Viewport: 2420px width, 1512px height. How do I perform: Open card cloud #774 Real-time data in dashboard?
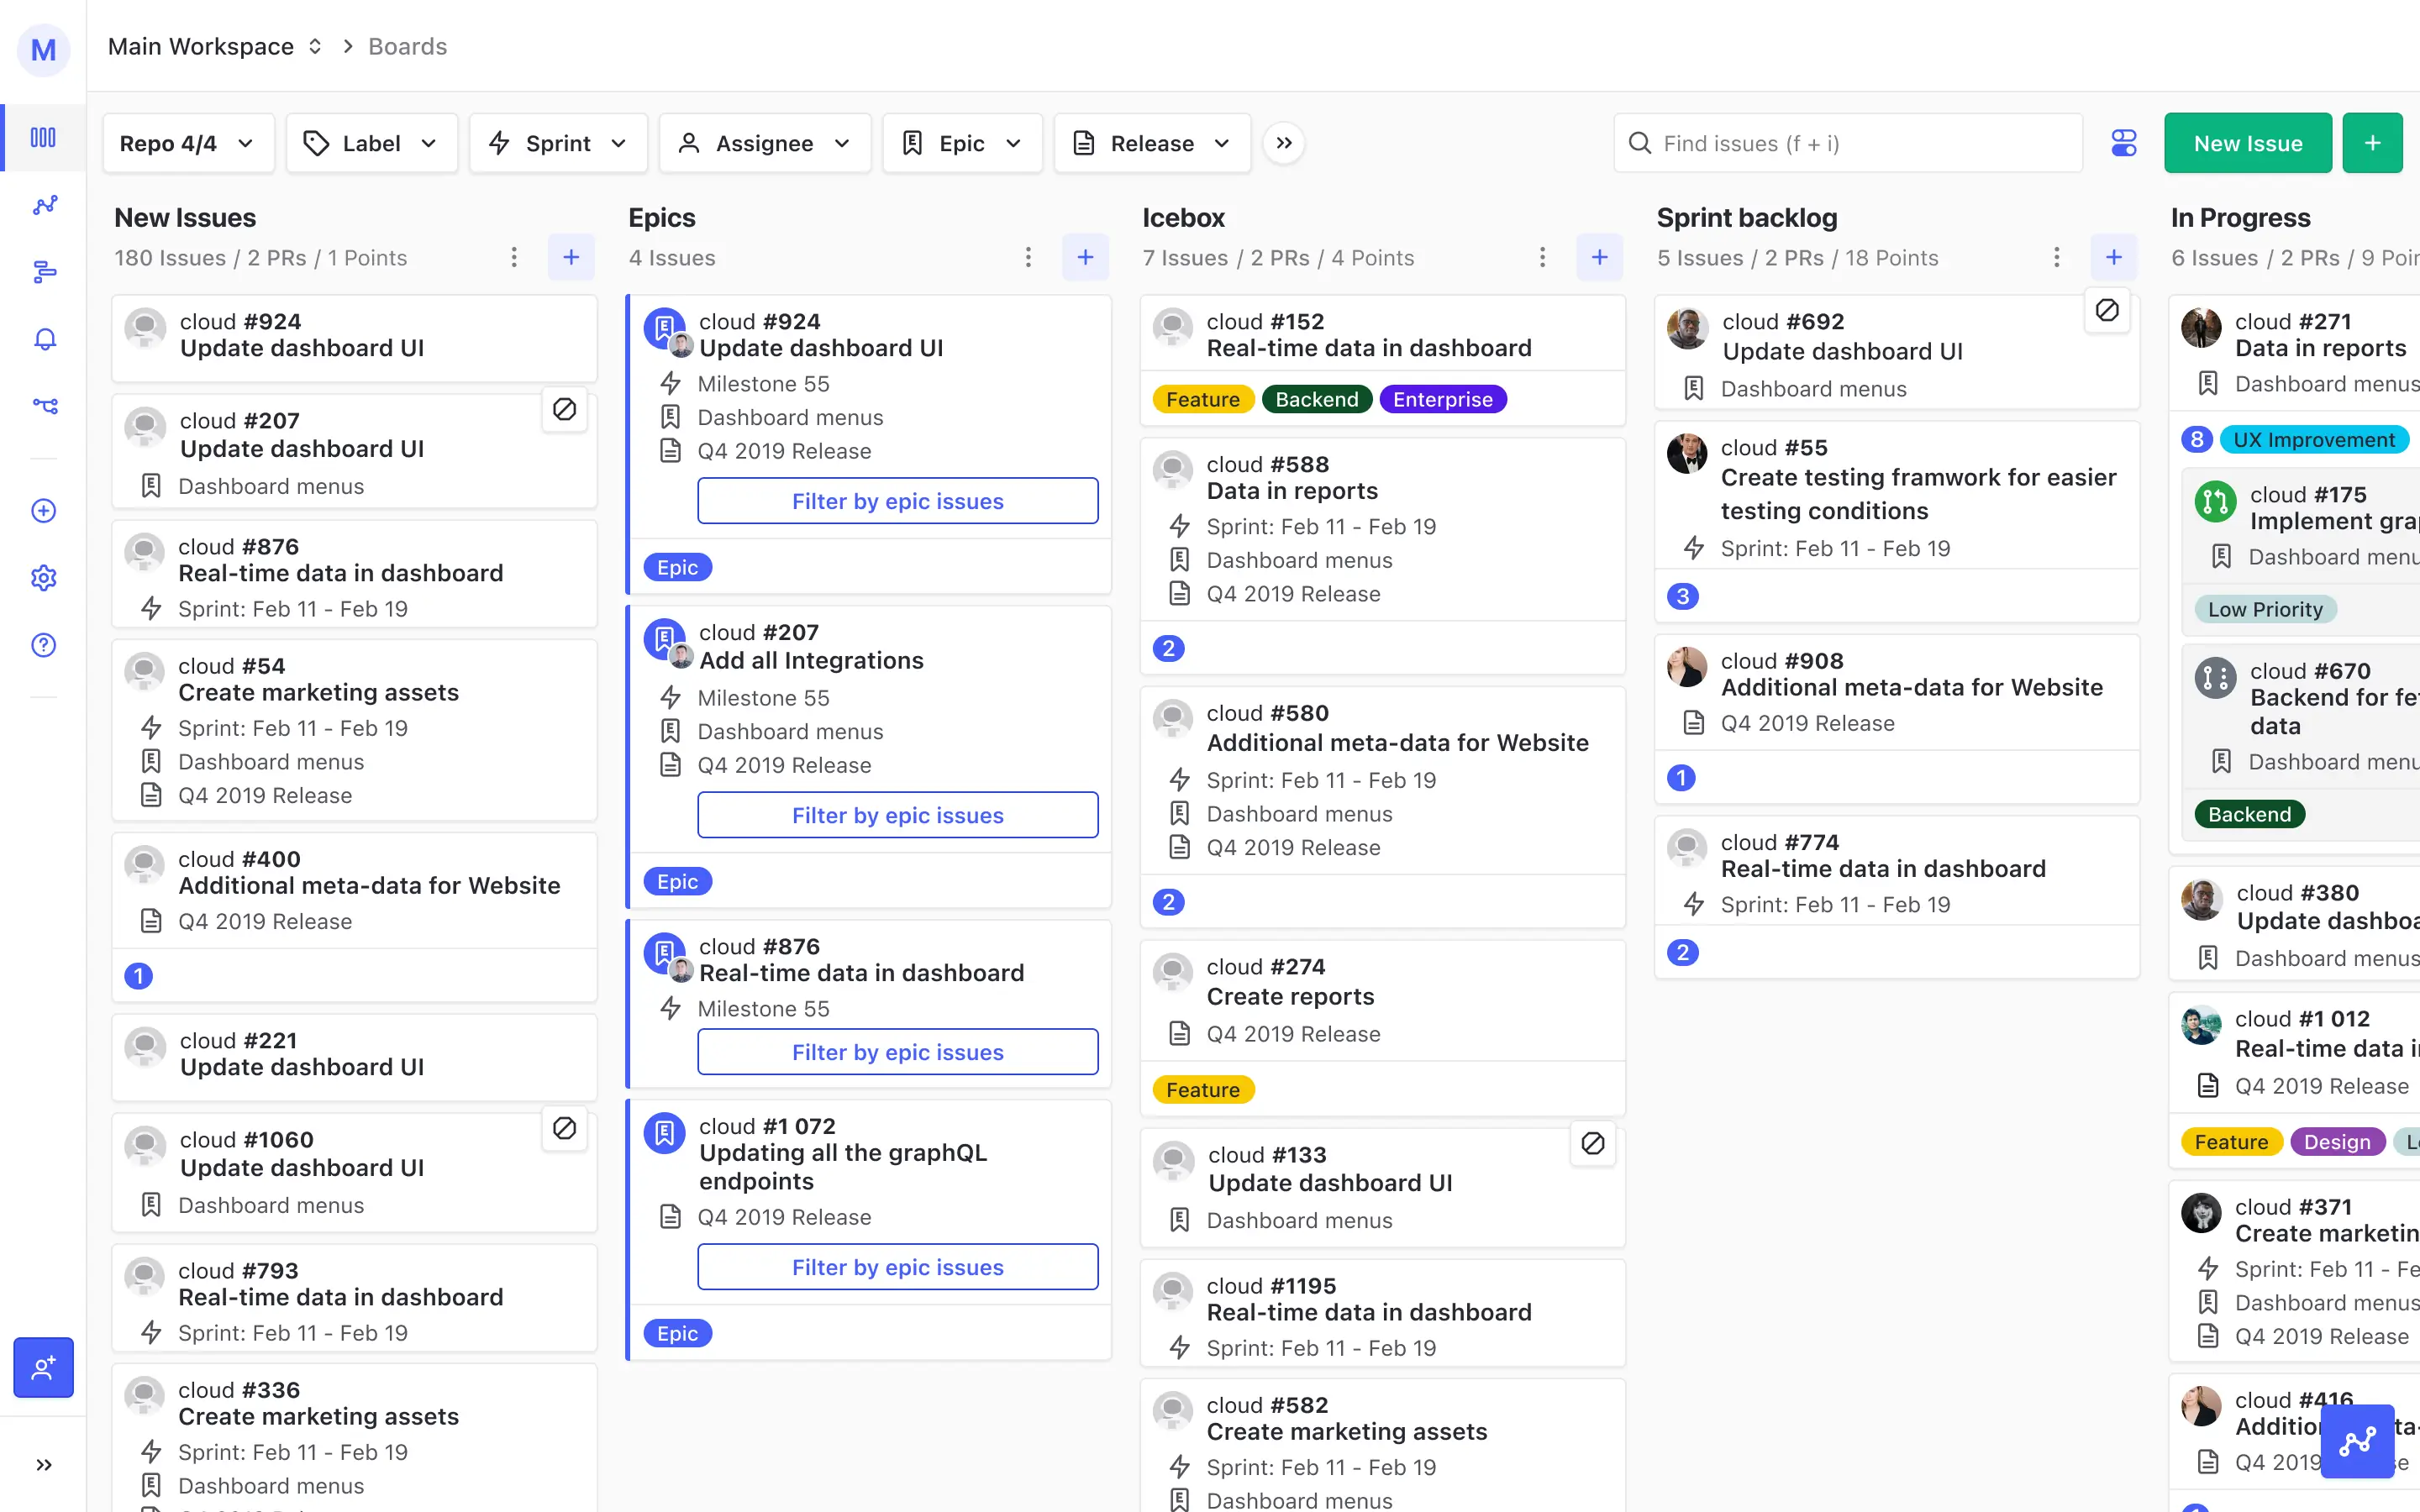(1897, 897)
